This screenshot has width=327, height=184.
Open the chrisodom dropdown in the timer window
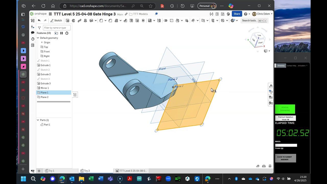pyautogui.click(x=302, y=66)
